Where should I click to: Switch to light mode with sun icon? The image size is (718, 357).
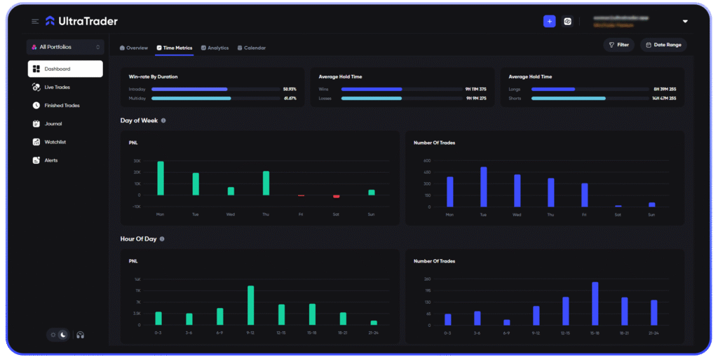point(53,335)
